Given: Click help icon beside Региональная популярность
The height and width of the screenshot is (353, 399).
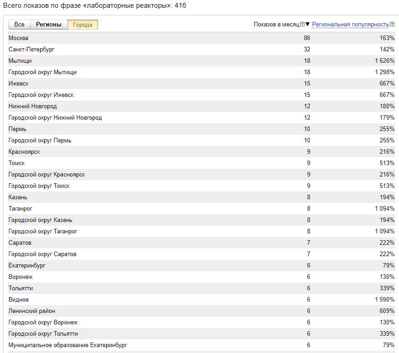Looking at the screenshot, I should 392,25.
